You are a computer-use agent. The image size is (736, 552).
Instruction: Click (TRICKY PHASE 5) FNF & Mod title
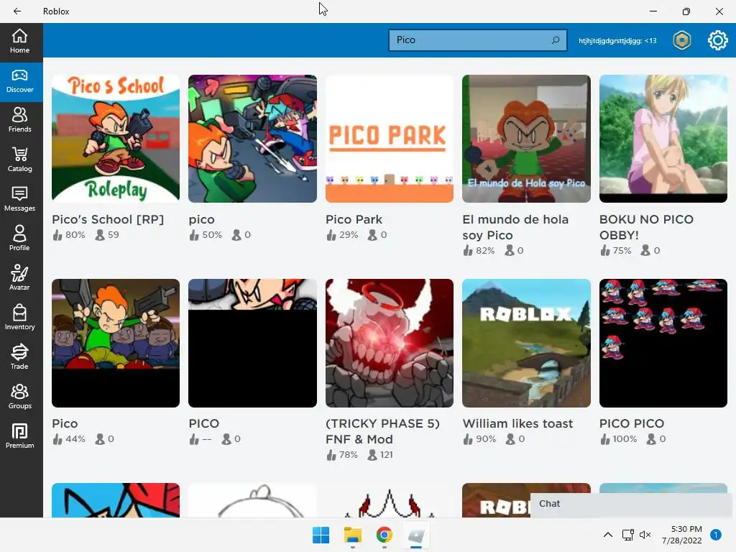click(382, 431)
